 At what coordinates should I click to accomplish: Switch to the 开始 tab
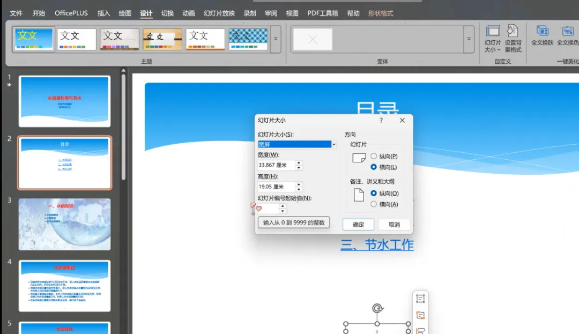[39, 13]
